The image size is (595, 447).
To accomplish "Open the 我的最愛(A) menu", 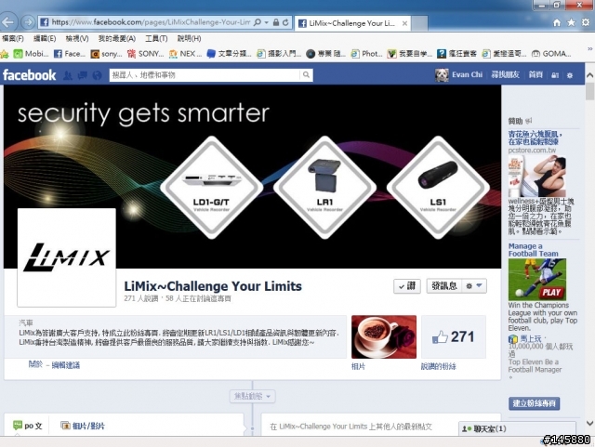I will 117,39.
